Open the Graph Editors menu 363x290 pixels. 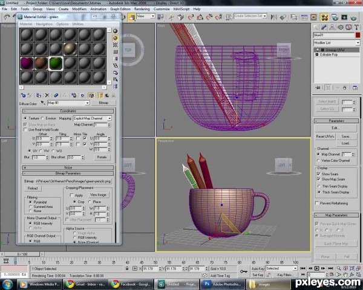click(x=120, y=9)
